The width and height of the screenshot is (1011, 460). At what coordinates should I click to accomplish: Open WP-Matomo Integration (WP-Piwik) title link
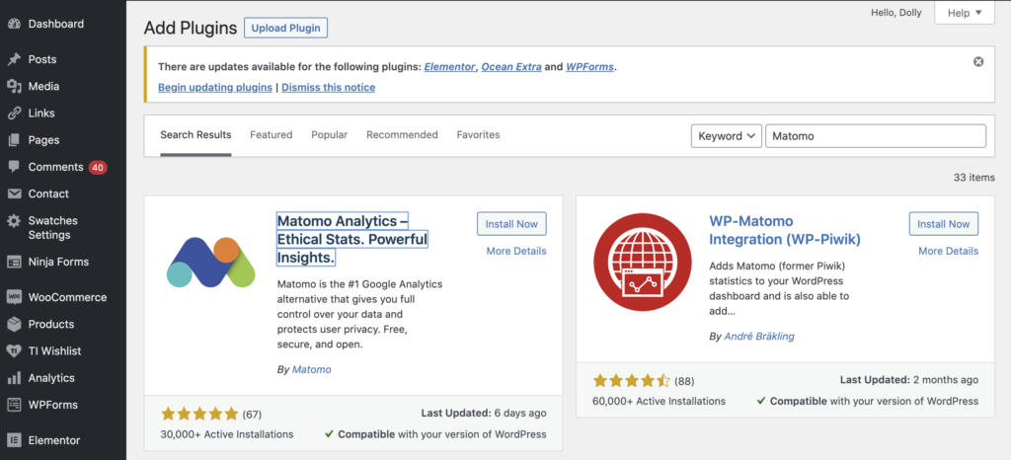785,230
